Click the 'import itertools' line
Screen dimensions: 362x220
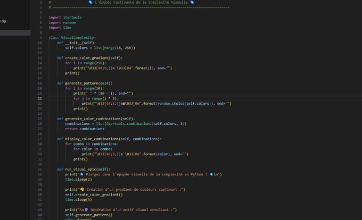65,18
